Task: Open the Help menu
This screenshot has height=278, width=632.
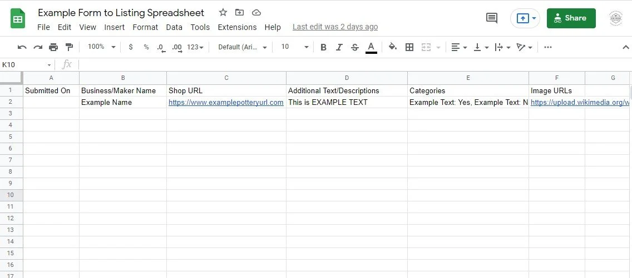Action: [x=273, y=27]
